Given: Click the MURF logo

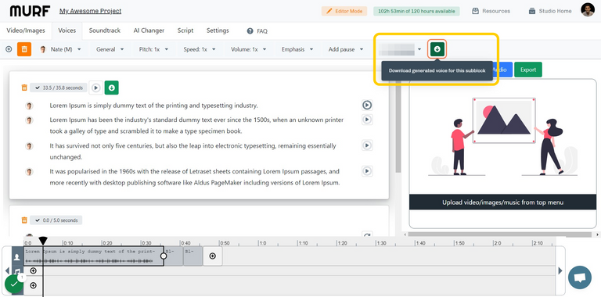Looking at the screenshot, I should click(x=30, y=11).
